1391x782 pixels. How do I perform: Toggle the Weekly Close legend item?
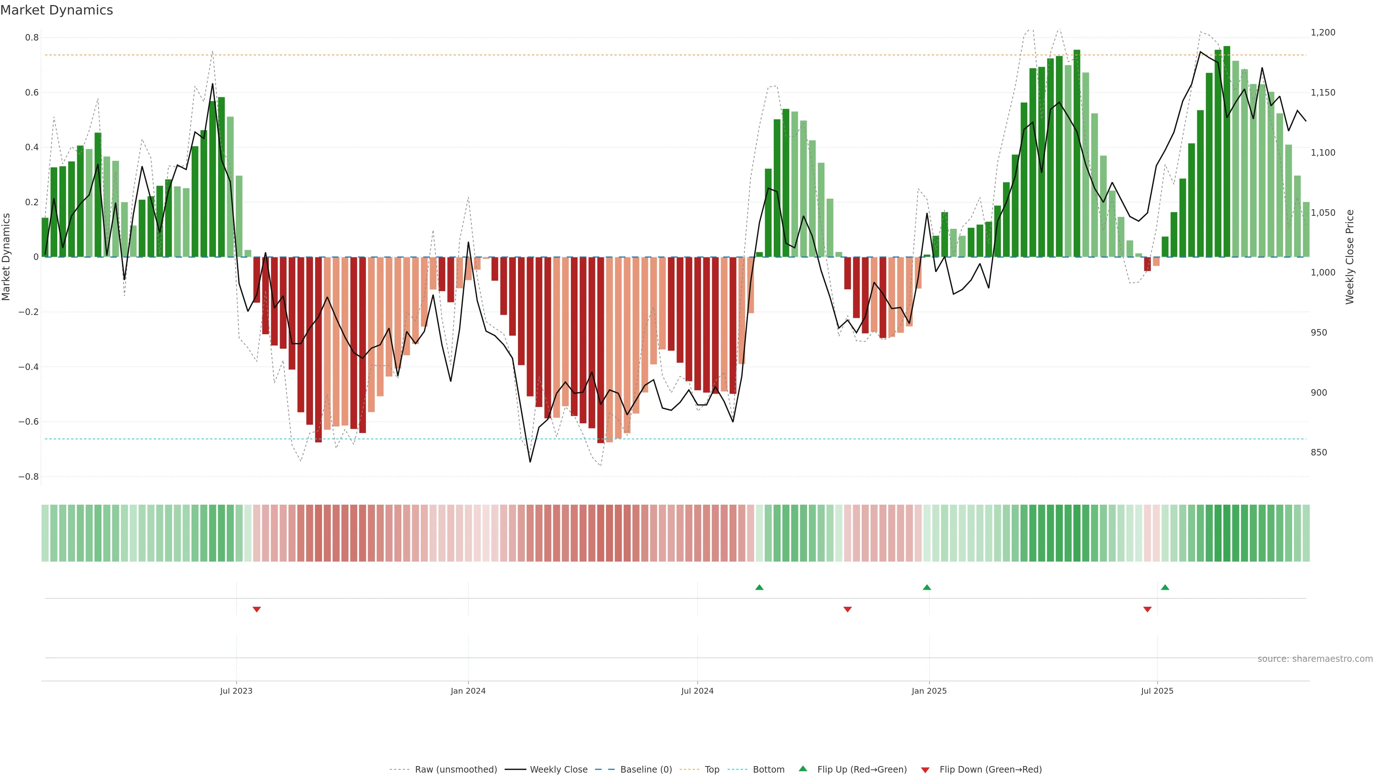coord(558,769)
